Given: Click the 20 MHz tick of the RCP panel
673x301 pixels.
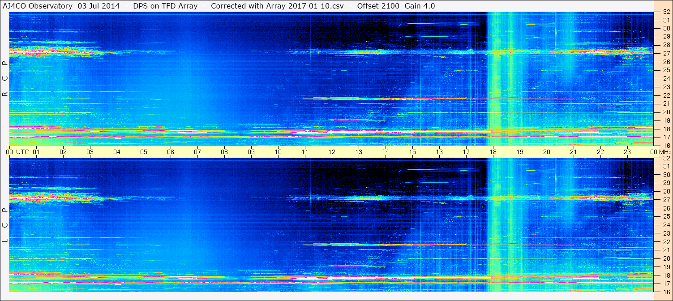Looking at the screenshot, I should coord(666,112).
